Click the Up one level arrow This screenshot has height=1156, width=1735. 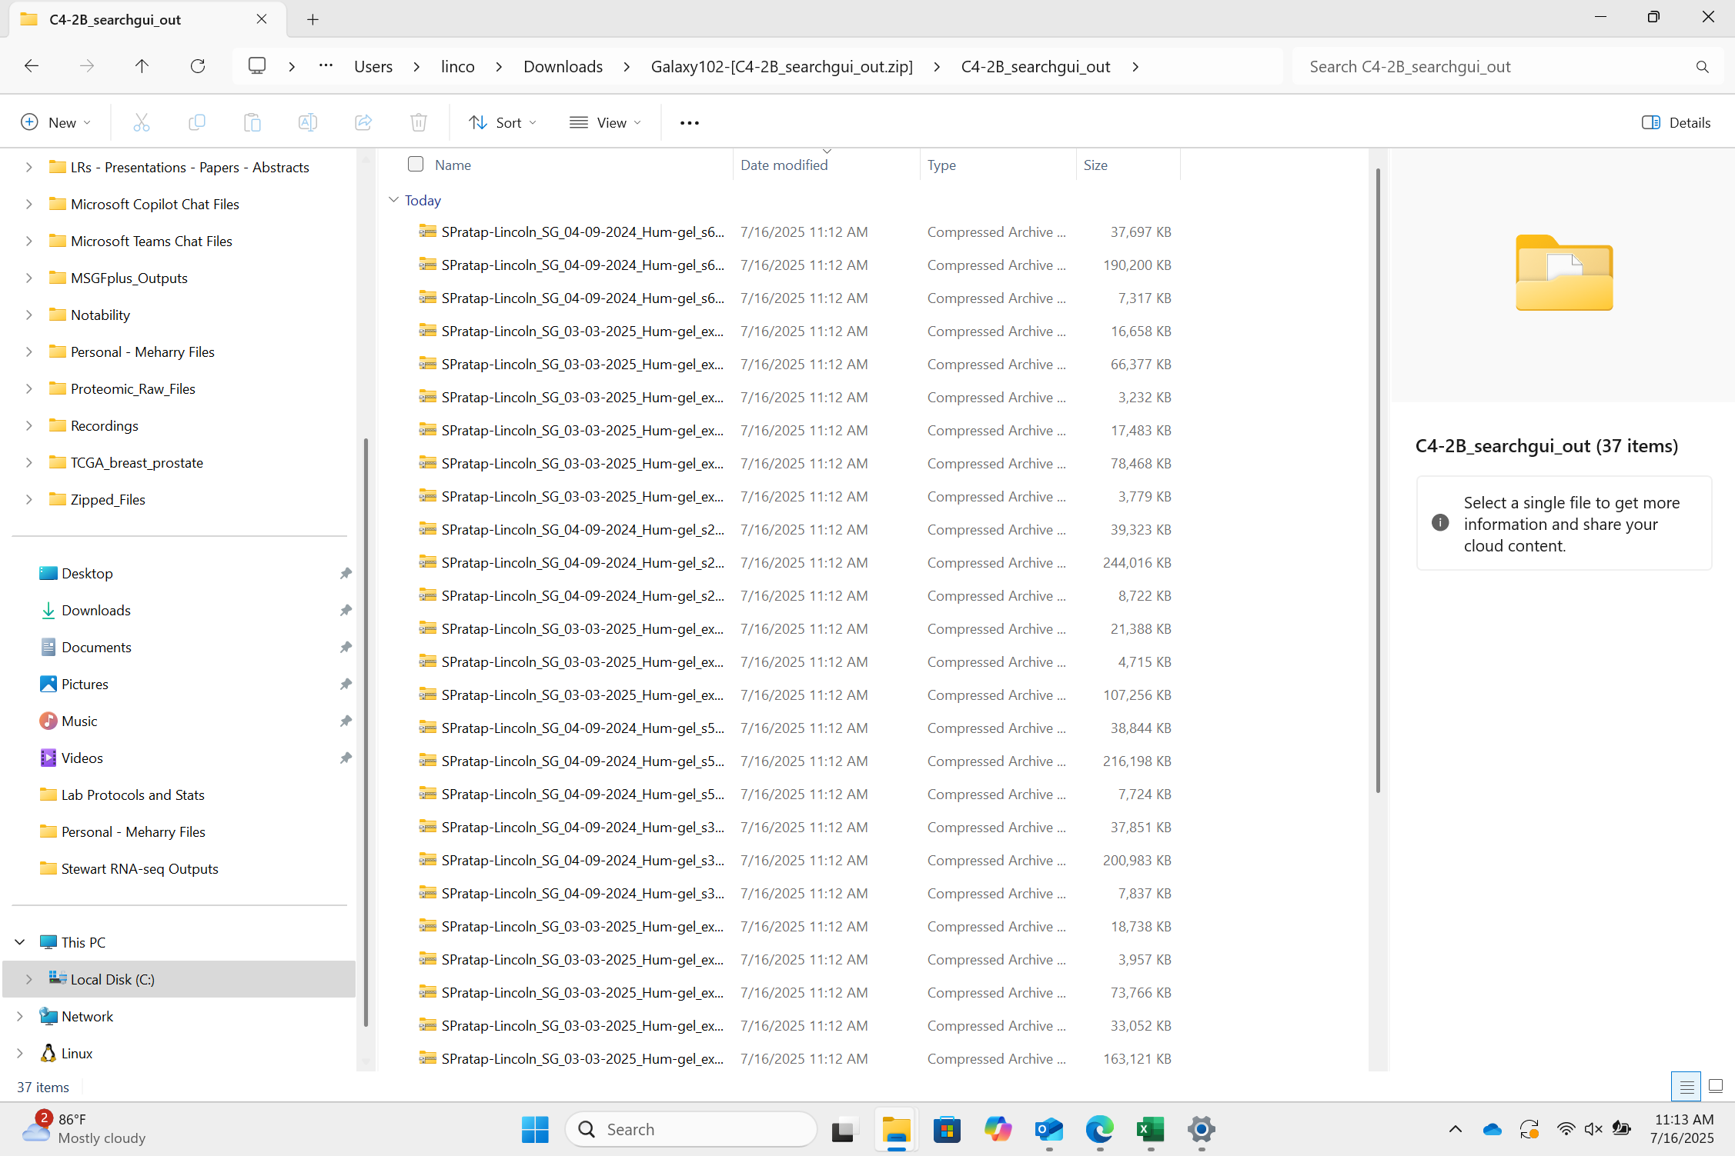coord(142,66)
